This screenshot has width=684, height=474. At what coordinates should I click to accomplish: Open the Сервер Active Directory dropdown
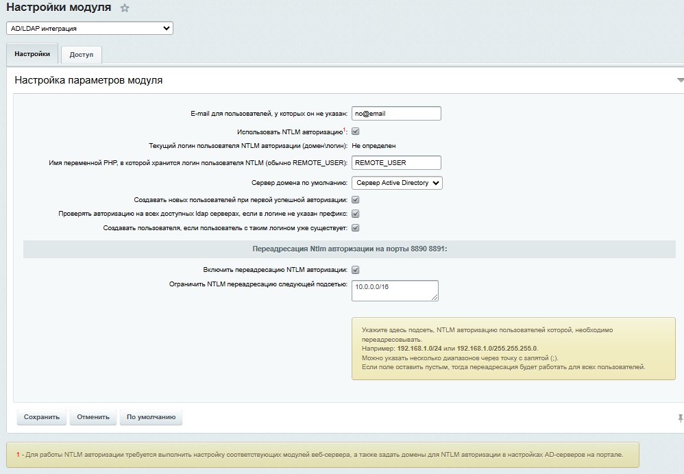coord(397,183)
